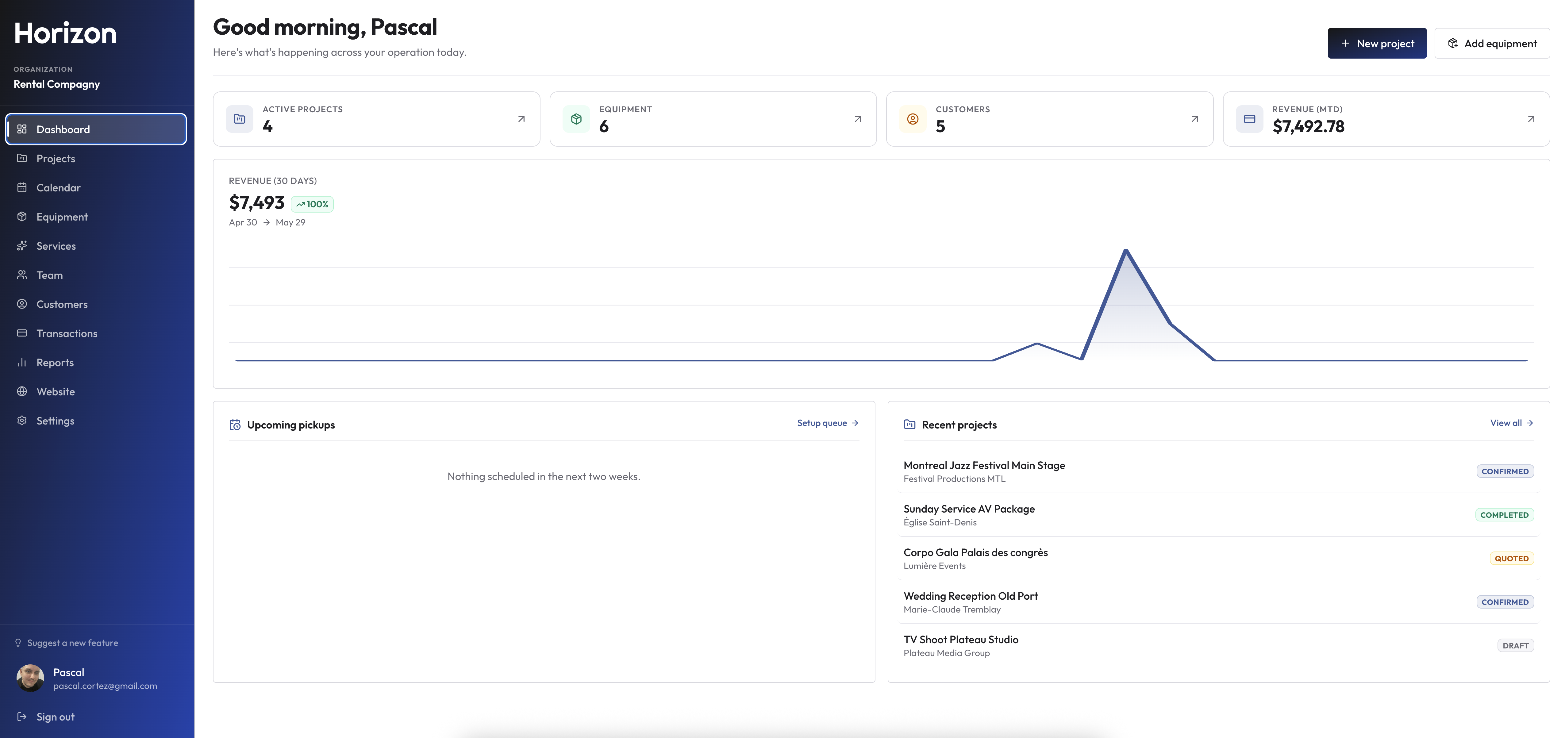Viewport: 1565px width, 738px height.
Task: Click the Dashboard grid icon in sidebar
Action: (x=22, y=129)
